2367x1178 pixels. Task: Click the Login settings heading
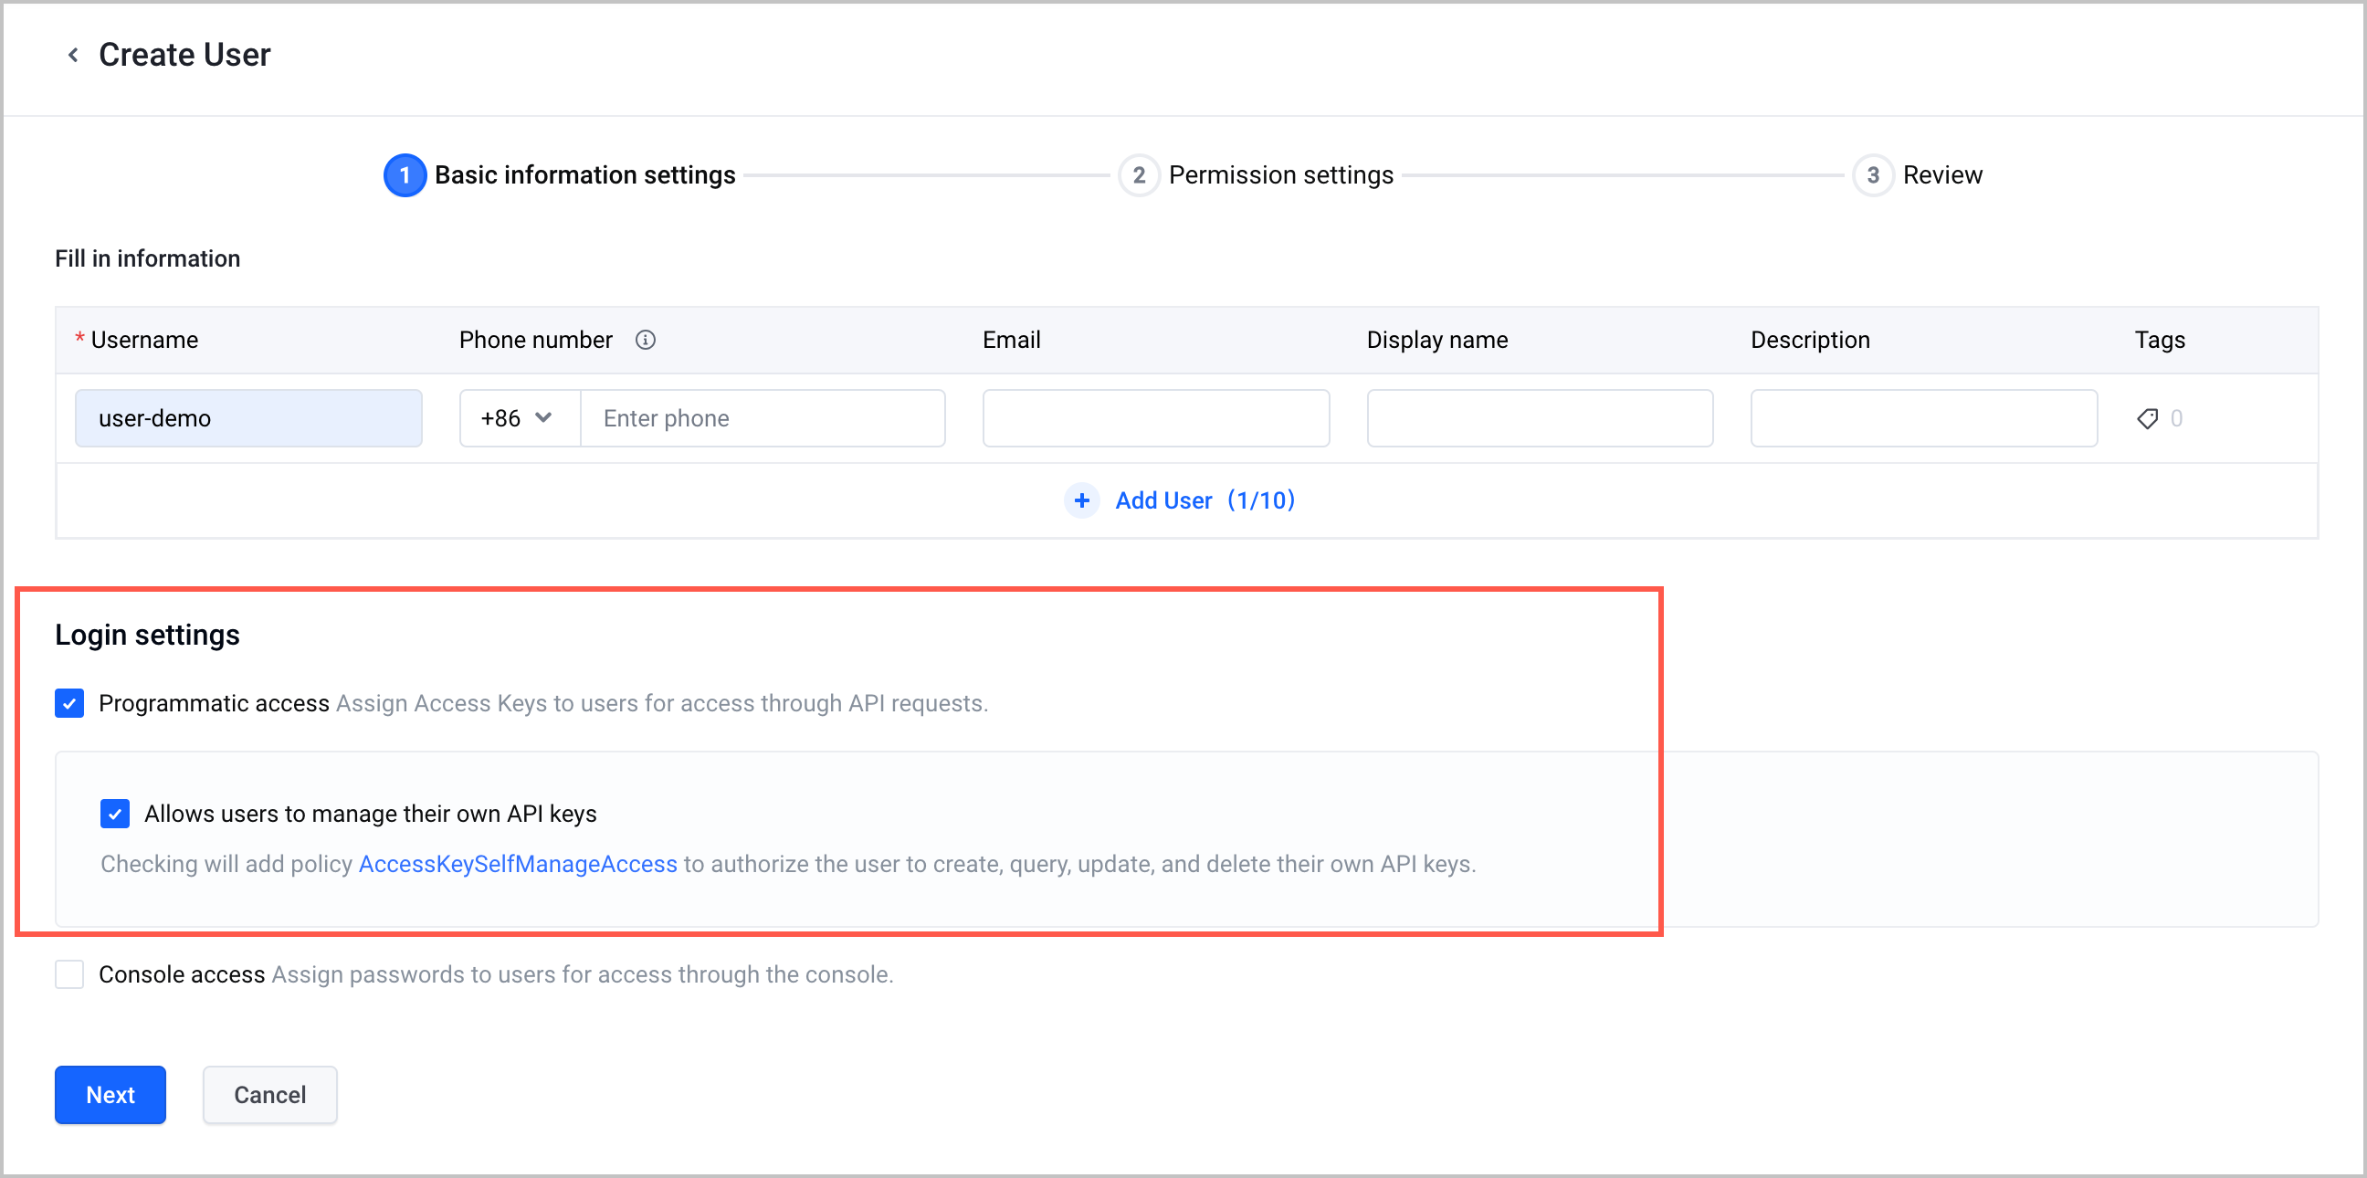147,635
